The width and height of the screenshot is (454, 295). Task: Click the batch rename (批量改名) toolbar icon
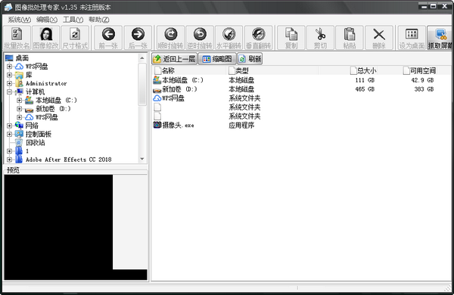(17, 38)
